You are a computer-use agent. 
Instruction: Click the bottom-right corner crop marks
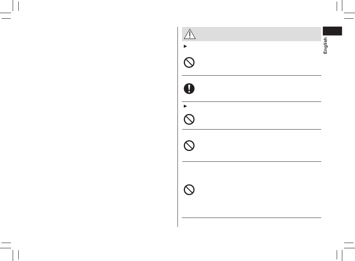(x=346, y=252)
